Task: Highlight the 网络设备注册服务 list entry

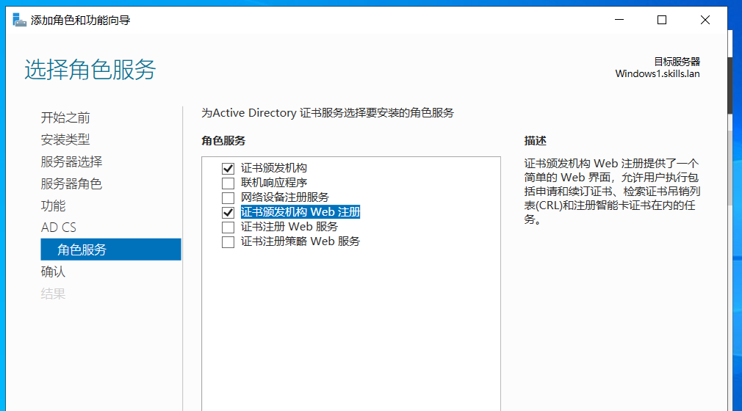Action: [x=285, y=197]
